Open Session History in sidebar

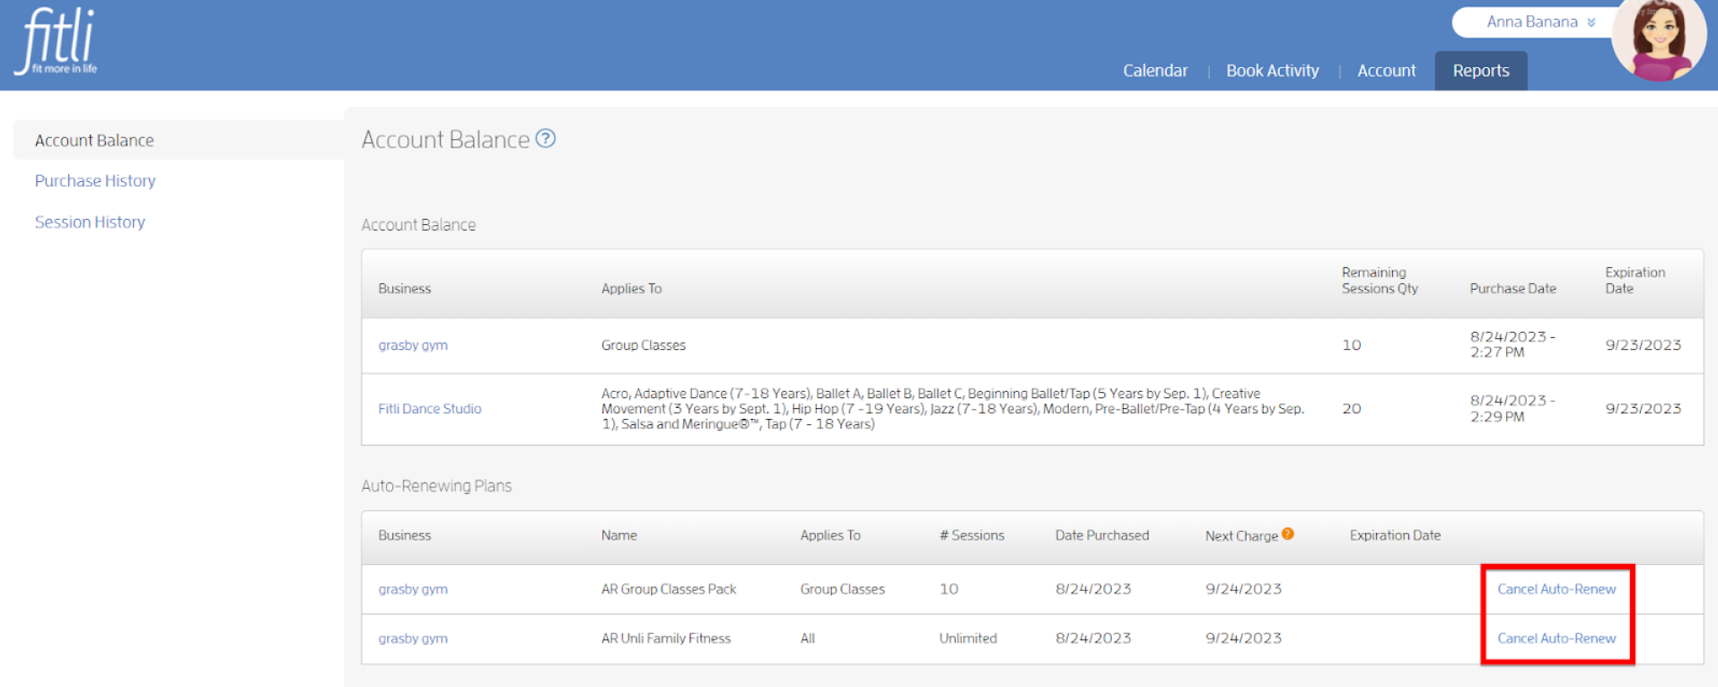[90, 222]
